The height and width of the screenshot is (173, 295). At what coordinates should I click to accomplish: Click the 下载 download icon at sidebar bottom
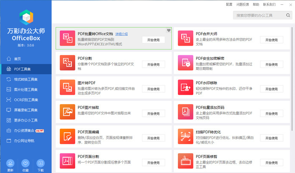click(41, 163)
